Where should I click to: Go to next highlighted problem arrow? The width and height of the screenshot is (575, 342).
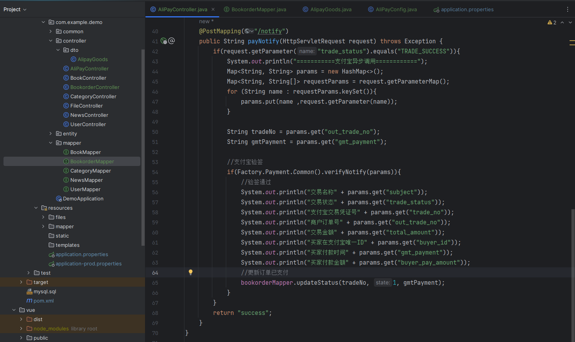[x=570, y=22]
